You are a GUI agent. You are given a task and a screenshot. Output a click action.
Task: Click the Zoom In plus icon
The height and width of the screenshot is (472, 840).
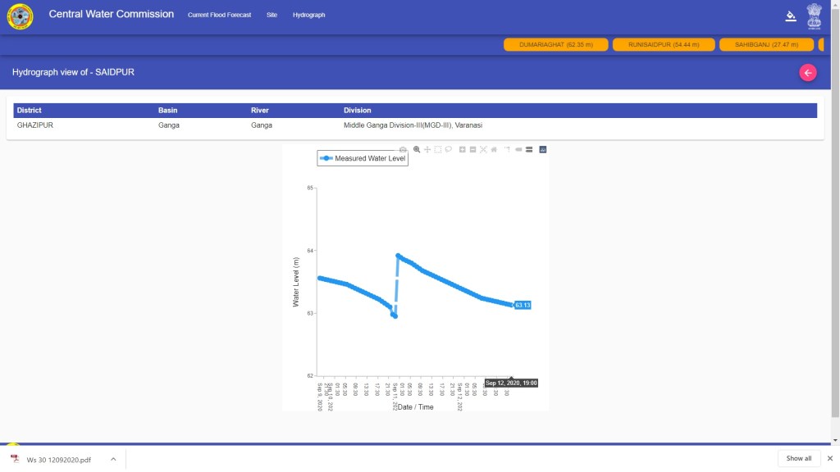click(x=463, y=149)
